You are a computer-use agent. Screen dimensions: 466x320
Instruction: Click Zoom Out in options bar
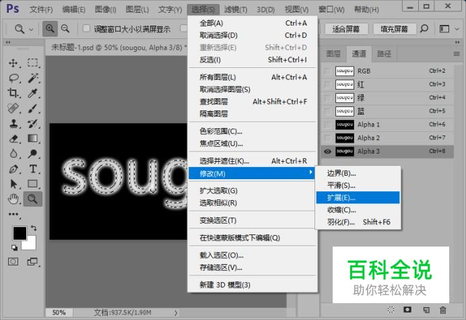tap(65, 28)
